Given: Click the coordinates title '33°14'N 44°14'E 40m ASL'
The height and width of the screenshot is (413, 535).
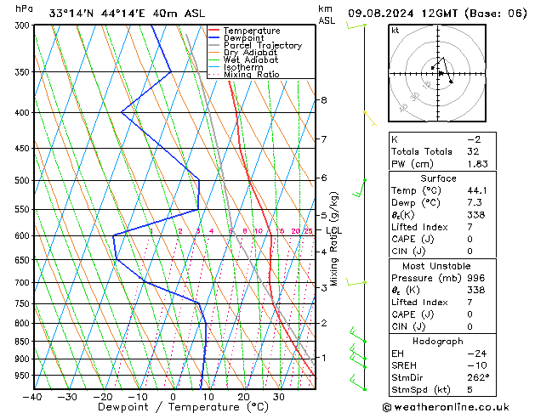Looking at the screenshot, I should 127,14.
